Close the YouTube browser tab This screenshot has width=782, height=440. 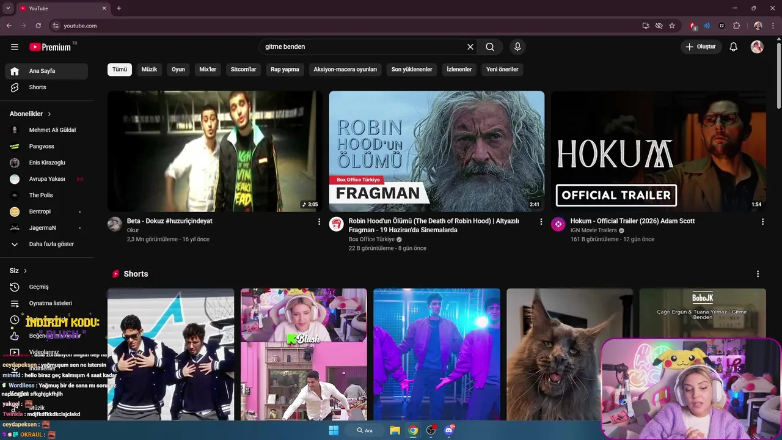click(x=104, y=8)
